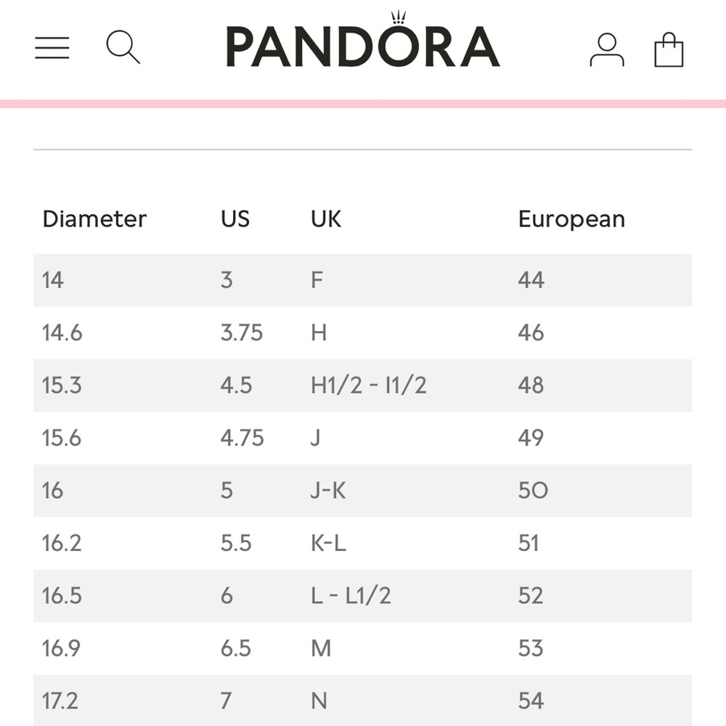Select the US column header
This screenshot has width=726, height=726.
coord(235,219)
